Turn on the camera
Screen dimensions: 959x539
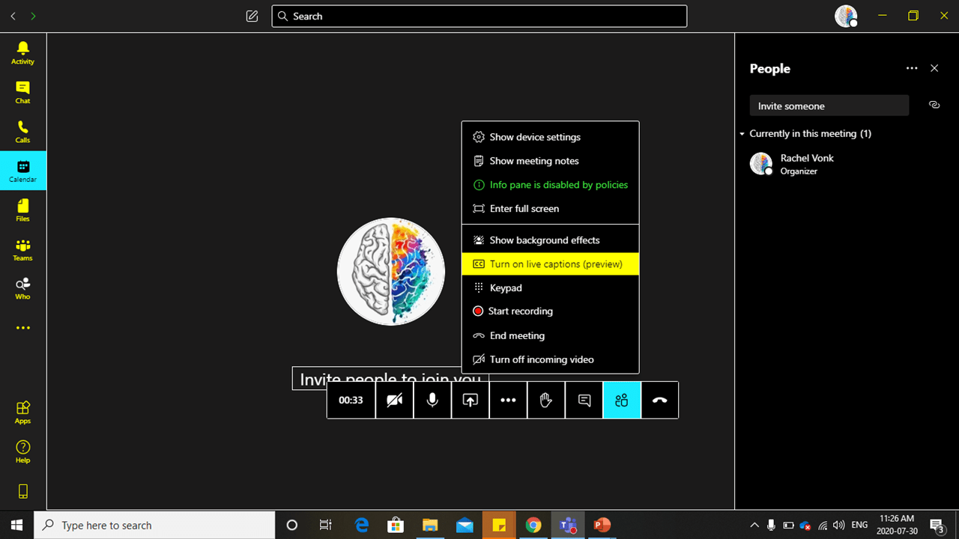click(x=394, y=400)
